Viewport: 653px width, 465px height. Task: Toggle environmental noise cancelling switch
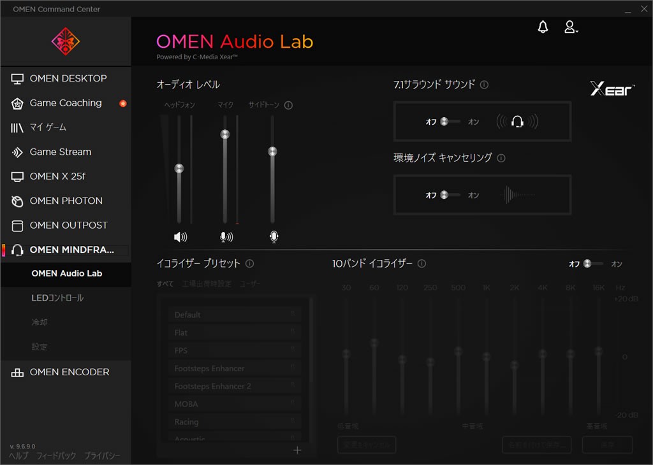click(451, 195)
